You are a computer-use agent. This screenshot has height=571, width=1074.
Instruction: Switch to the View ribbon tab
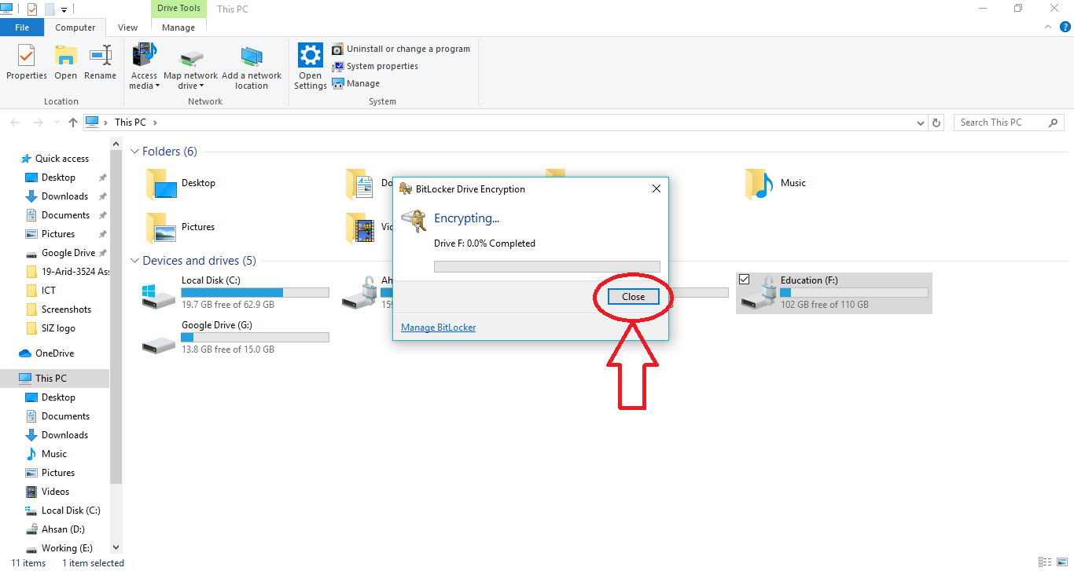coord(128,27)
